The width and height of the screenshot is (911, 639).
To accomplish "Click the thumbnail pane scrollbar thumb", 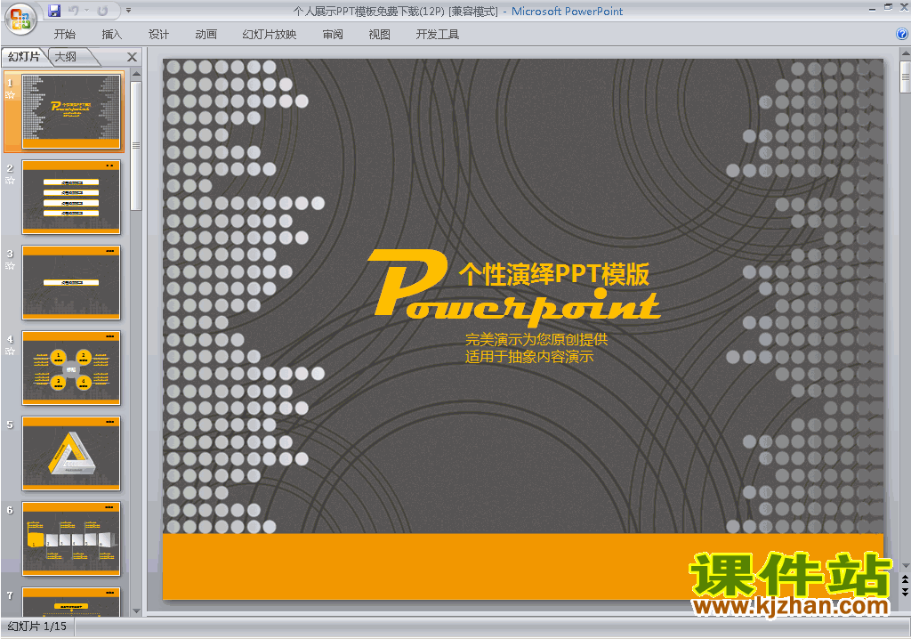I will click(x=136, y=145).
